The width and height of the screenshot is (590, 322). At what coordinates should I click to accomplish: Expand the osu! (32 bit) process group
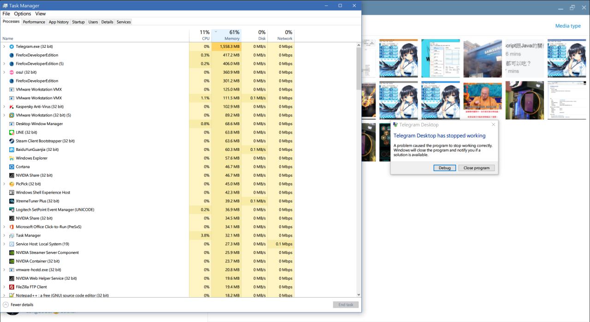click(x=4, y=72)
